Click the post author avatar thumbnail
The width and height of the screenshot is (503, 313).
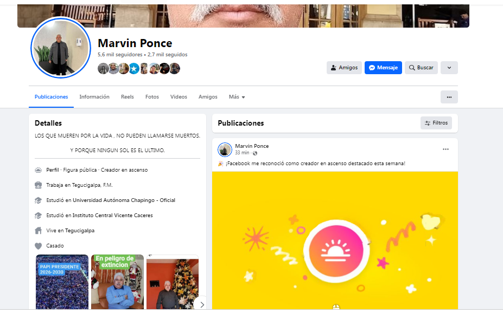click(225, 149)
